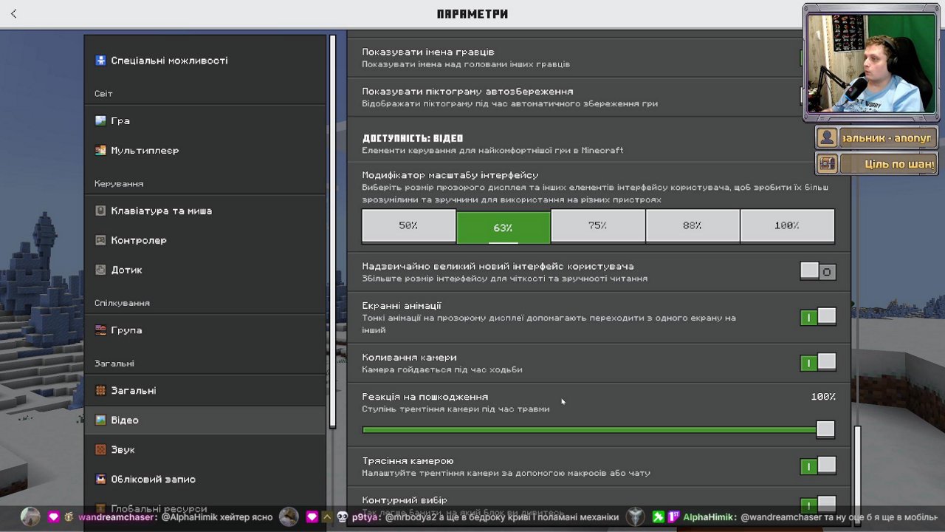945x532 pixels.
Task: Click the Контролер sidebar icon
Action: 100,240
